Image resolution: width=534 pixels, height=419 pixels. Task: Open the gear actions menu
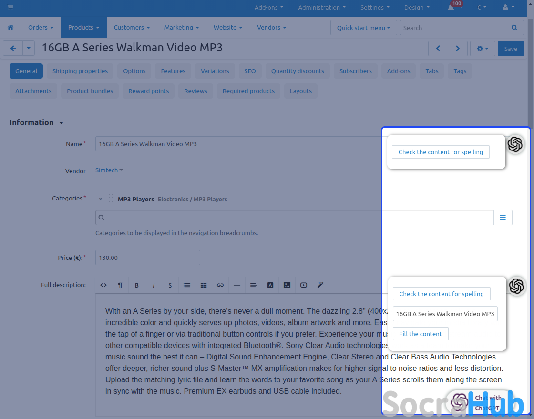click(x=483, y=49)
